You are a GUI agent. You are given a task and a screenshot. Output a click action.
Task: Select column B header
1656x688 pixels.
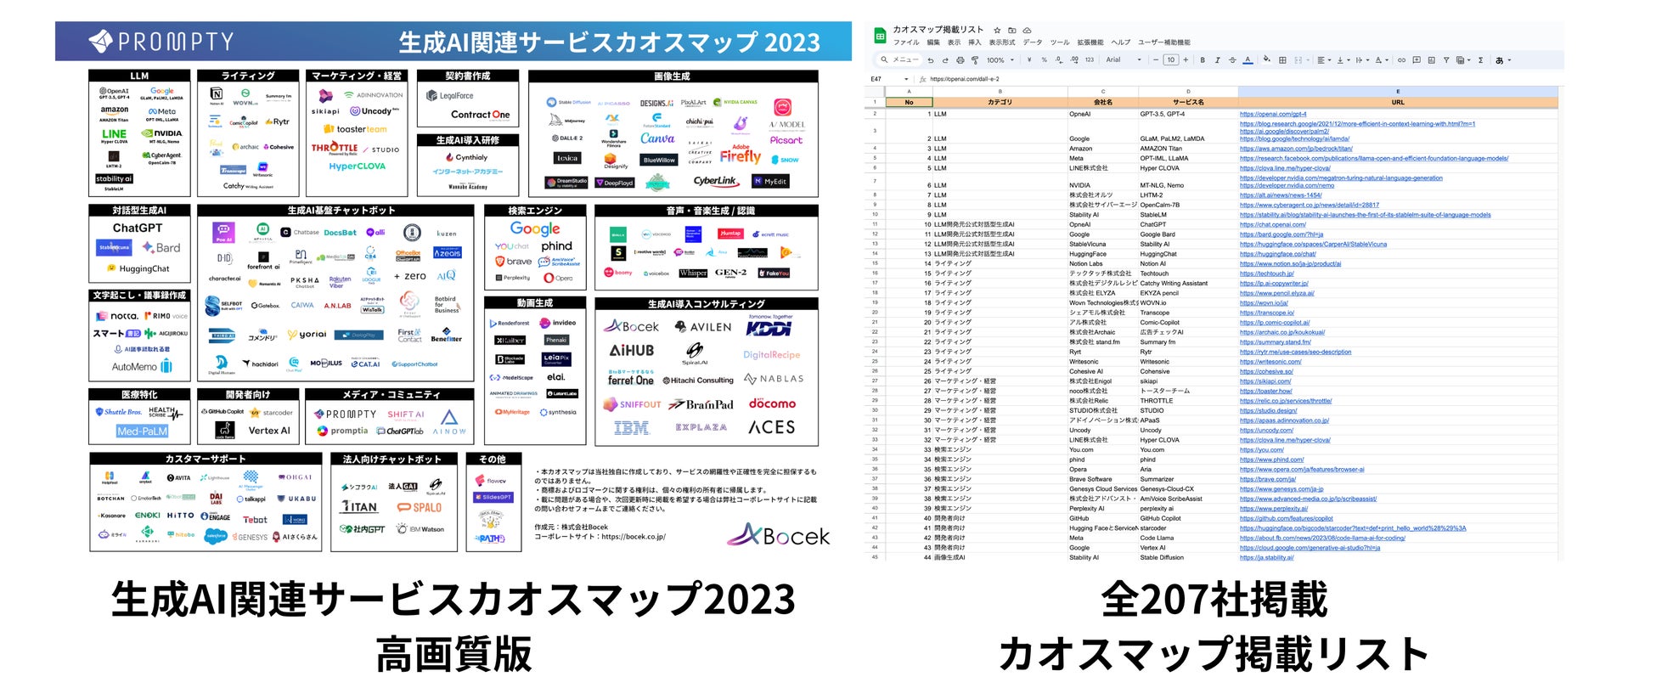click(1000, 92)
